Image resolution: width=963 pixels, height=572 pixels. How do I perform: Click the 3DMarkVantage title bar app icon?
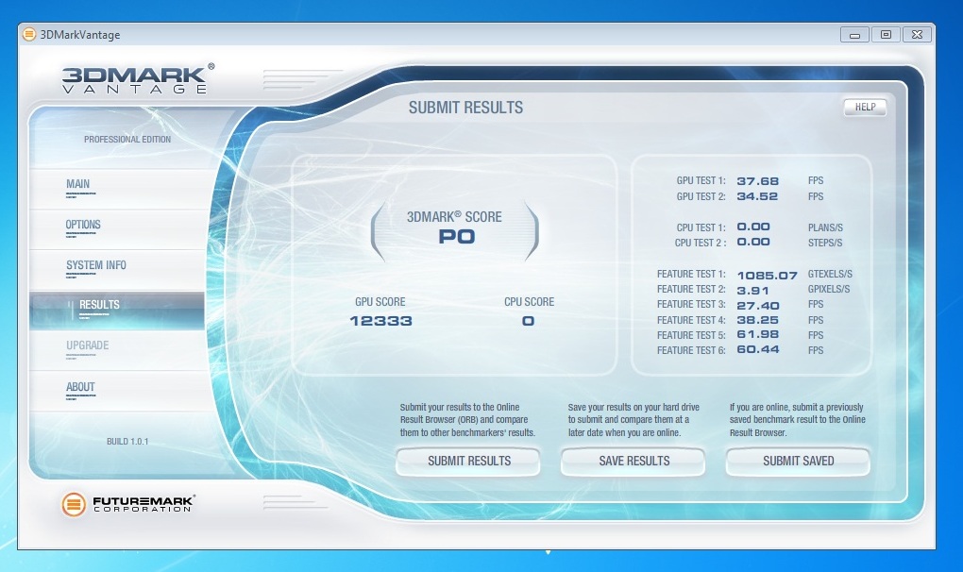click(x=29, y=34)
